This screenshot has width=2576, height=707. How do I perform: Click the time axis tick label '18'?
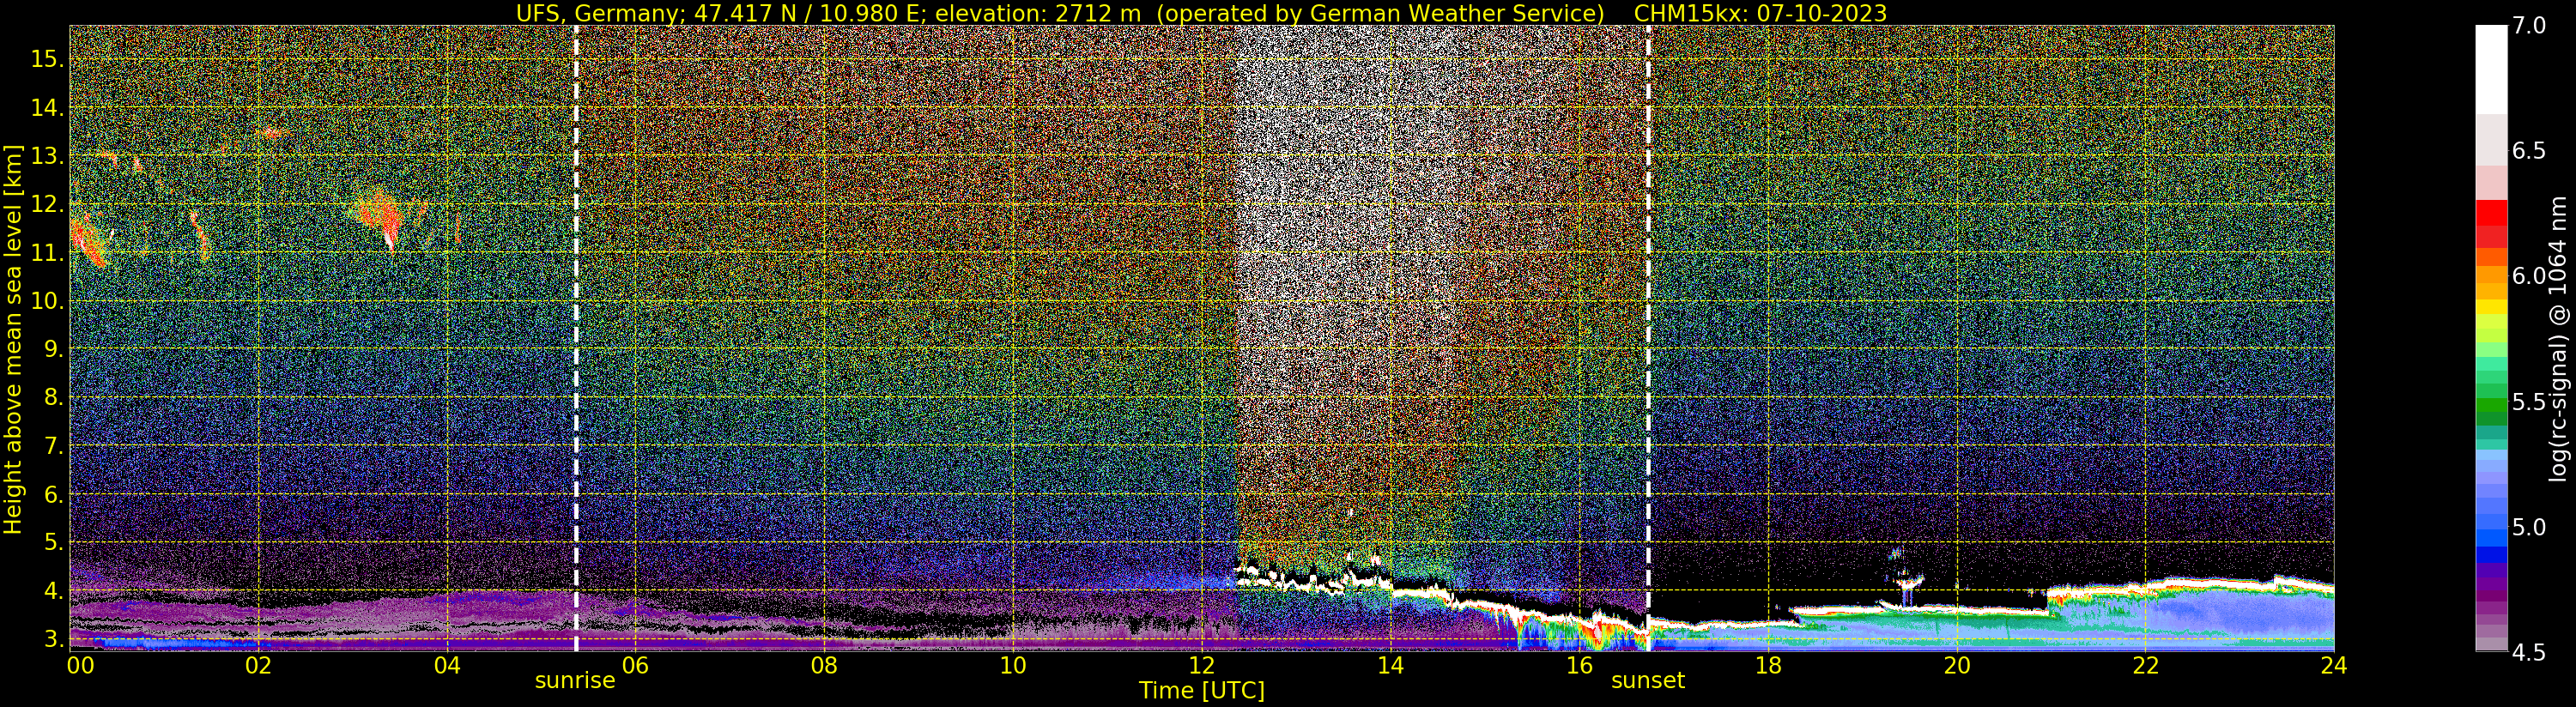tap(1768, 665)
